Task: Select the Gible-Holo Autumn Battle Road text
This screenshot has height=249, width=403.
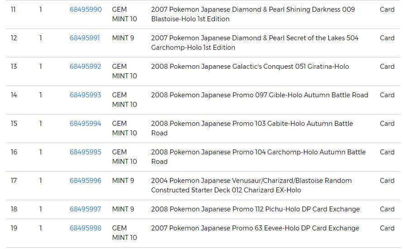Action: coord(259,95)
